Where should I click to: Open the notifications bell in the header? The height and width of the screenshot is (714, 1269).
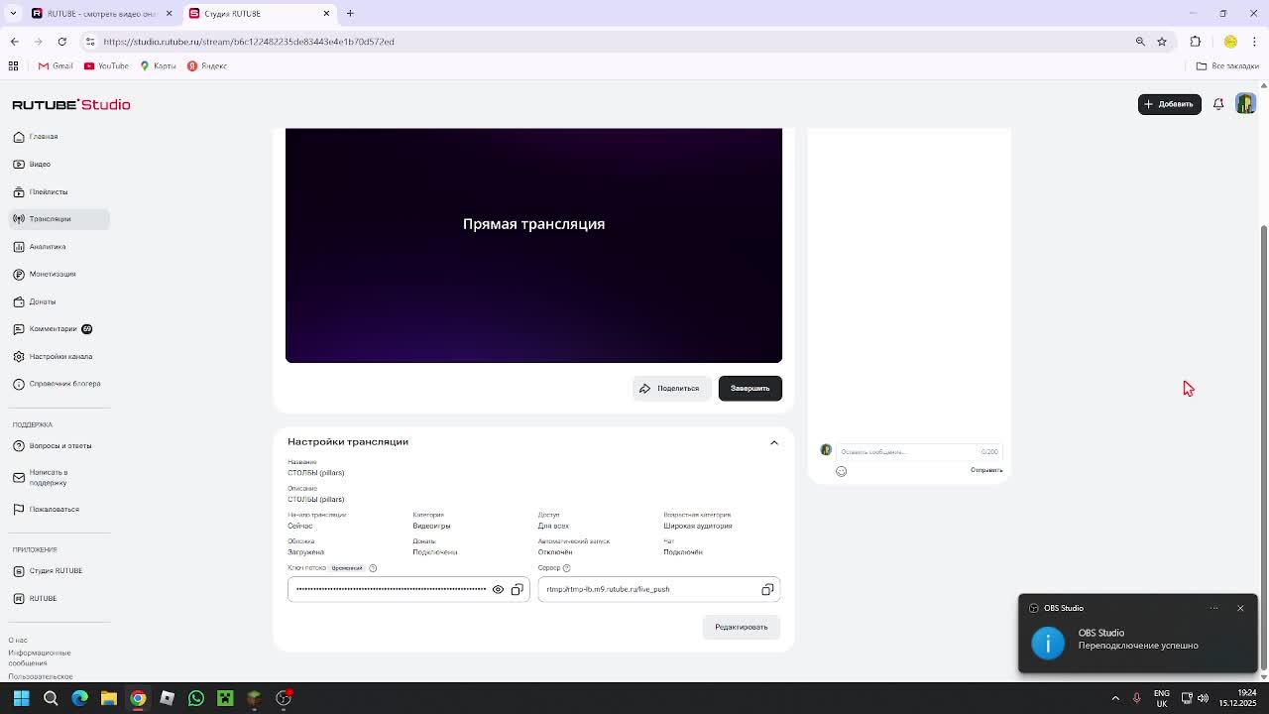coord(1218,104)
